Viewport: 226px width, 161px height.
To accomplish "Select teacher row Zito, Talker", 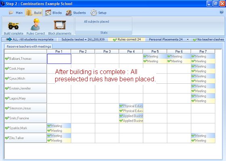I will pos(25,138).
